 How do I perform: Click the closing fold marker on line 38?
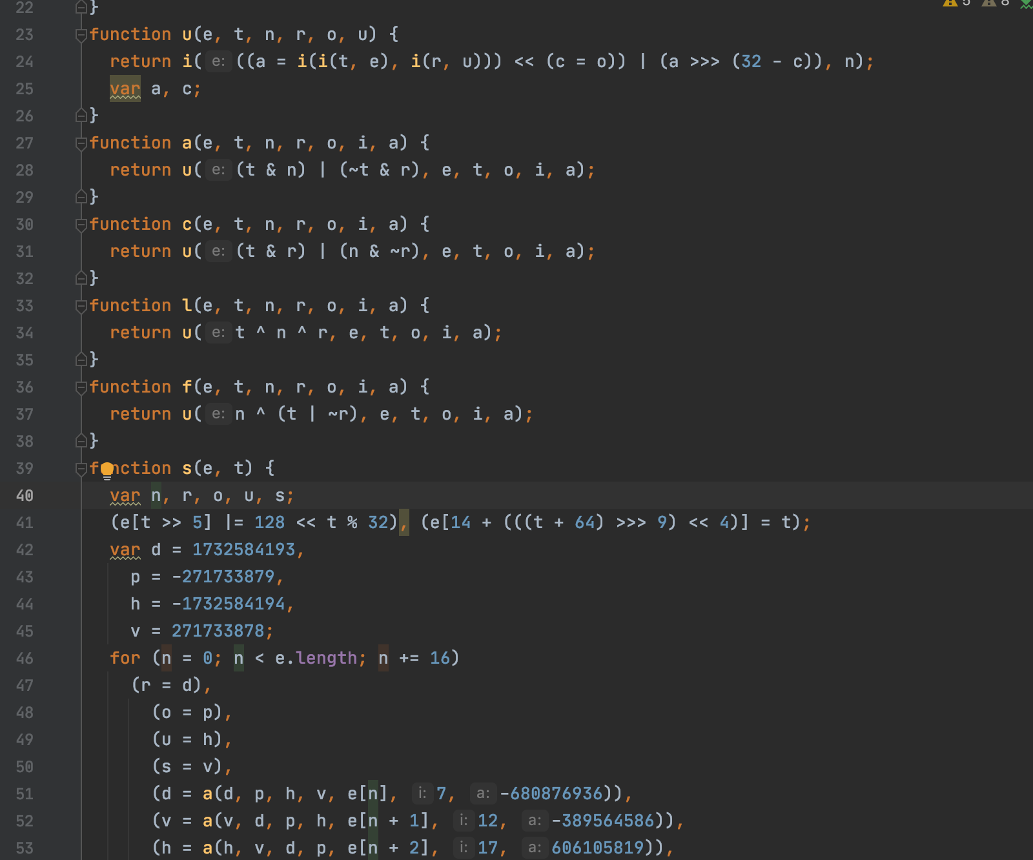(81, 440)
